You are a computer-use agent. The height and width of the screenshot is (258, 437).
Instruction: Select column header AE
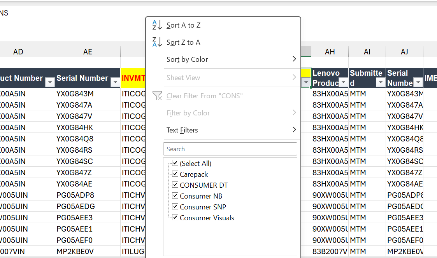(x=88, y=52)
